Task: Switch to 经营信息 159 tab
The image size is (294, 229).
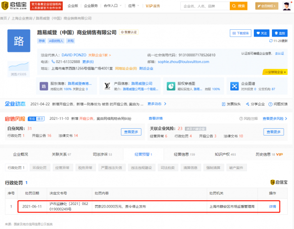Action: tap(184, 154)
